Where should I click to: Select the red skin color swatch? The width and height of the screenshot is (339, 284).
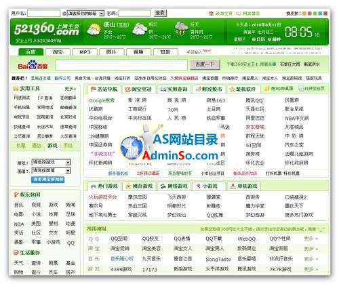(x=325, y=14)
